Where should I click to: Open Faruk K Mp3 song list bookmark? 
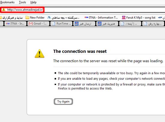click(x=139, y=18)
